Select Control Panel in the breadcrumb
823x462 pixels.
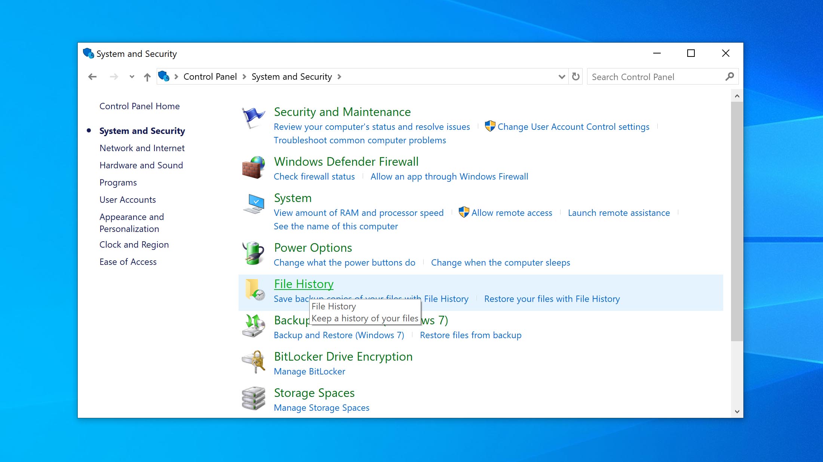(210, 77)
